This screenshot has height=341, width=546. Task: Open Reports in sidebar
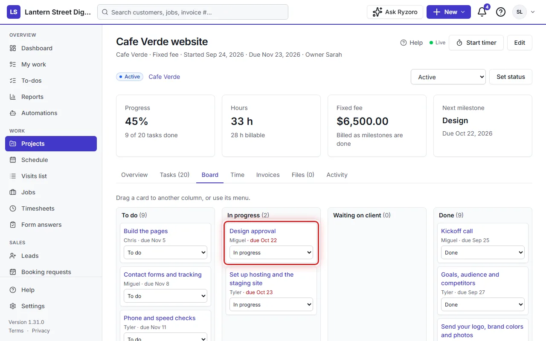51,97
